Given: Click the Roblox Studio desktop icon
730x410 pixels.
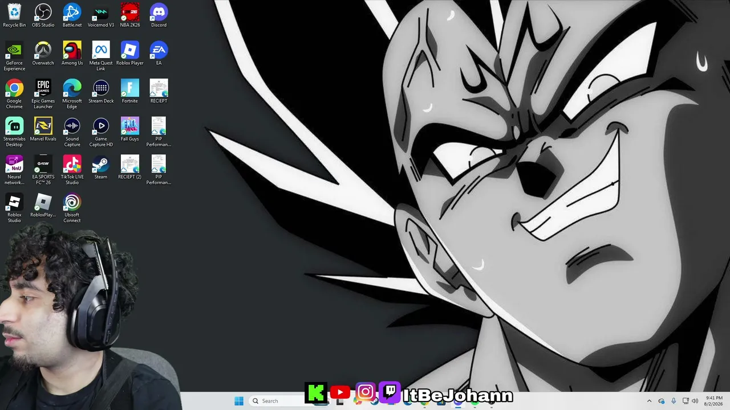Looking at the screenshot, I should pos(14,208).
